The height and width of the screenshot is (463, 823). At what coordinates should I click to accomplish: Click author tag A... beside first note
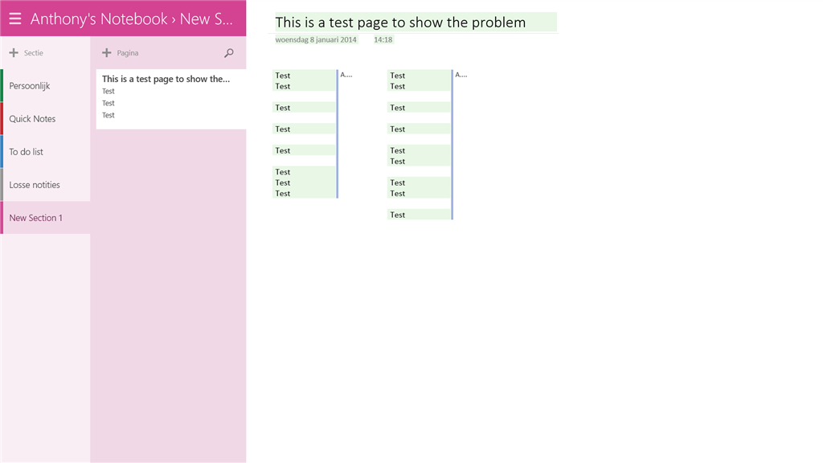[346, 75]
